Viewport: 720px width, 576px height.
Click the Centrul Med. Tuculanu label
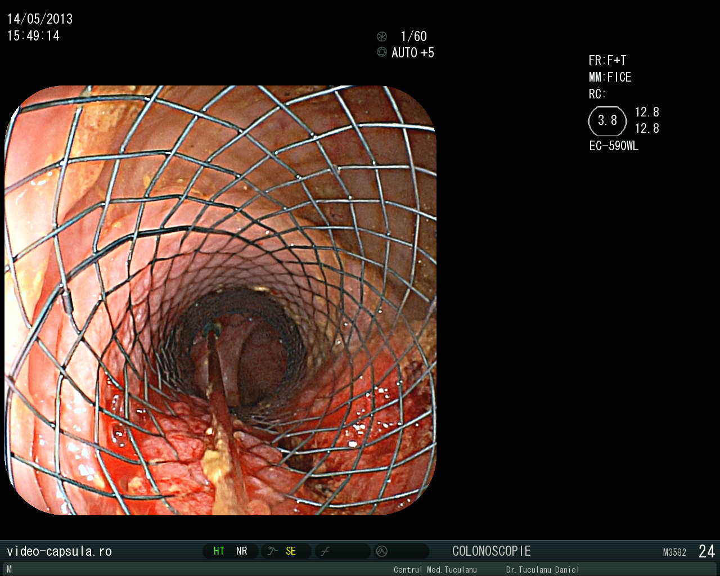tap(435, 570)
